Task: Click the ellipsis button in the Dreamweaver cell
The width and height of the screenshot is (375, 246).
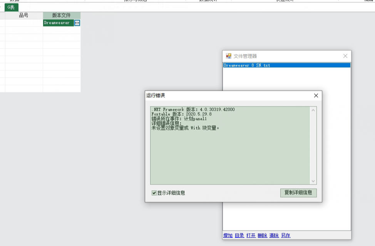Action: tap(77, 23)
